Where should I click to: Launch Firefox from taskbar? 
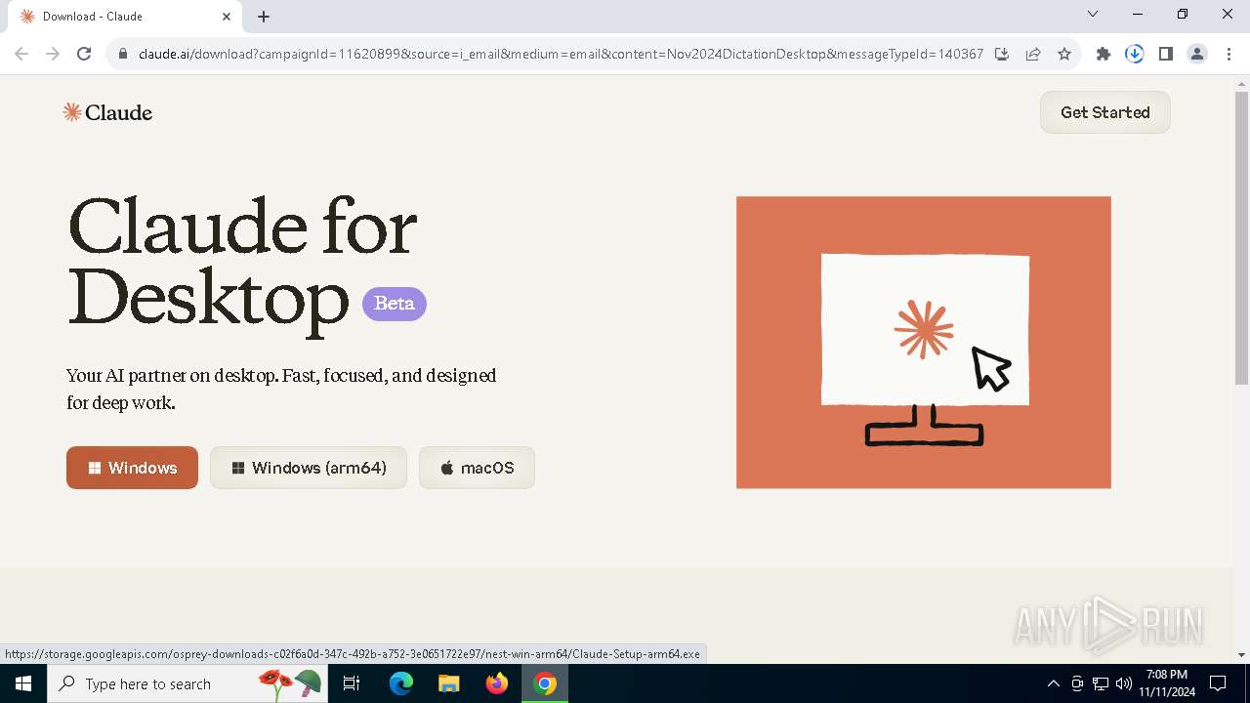(497, 683)
